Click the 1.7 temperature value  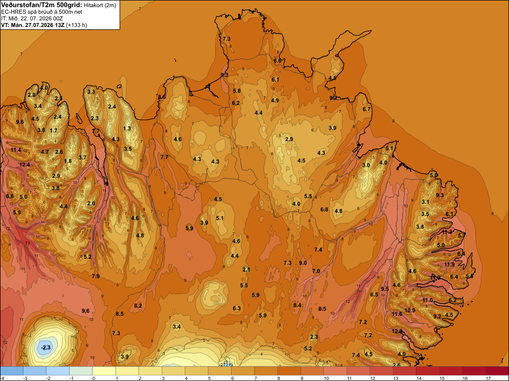tap(53, 130)
